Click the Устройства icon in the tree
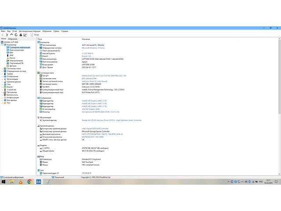 pyautogui.click(x=5, y=90)
